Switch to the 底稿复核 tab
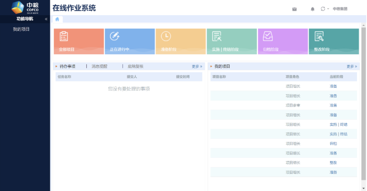 [136, 66]
